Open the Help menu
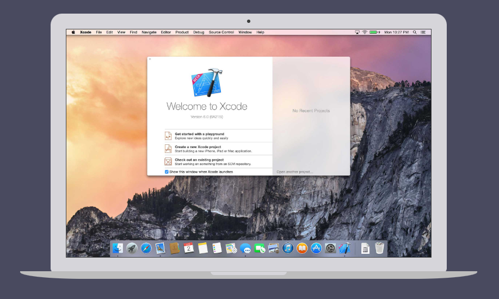499x299 pixels. pos(260,32)
